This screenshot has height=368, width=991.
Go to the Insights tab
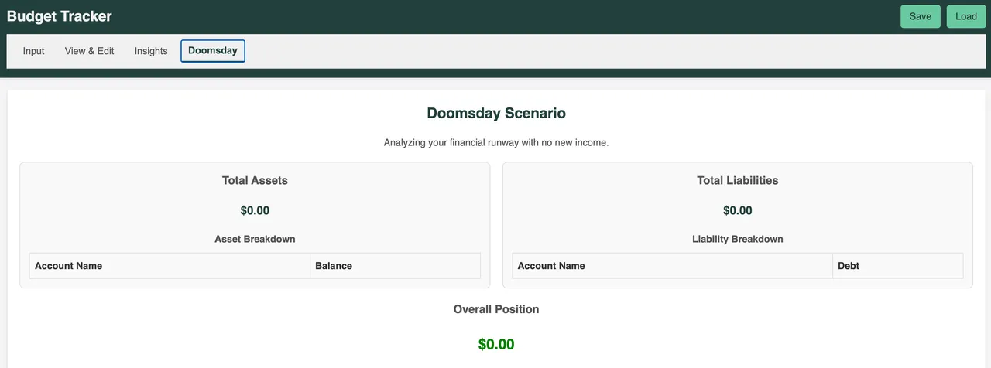coord(151,51)
